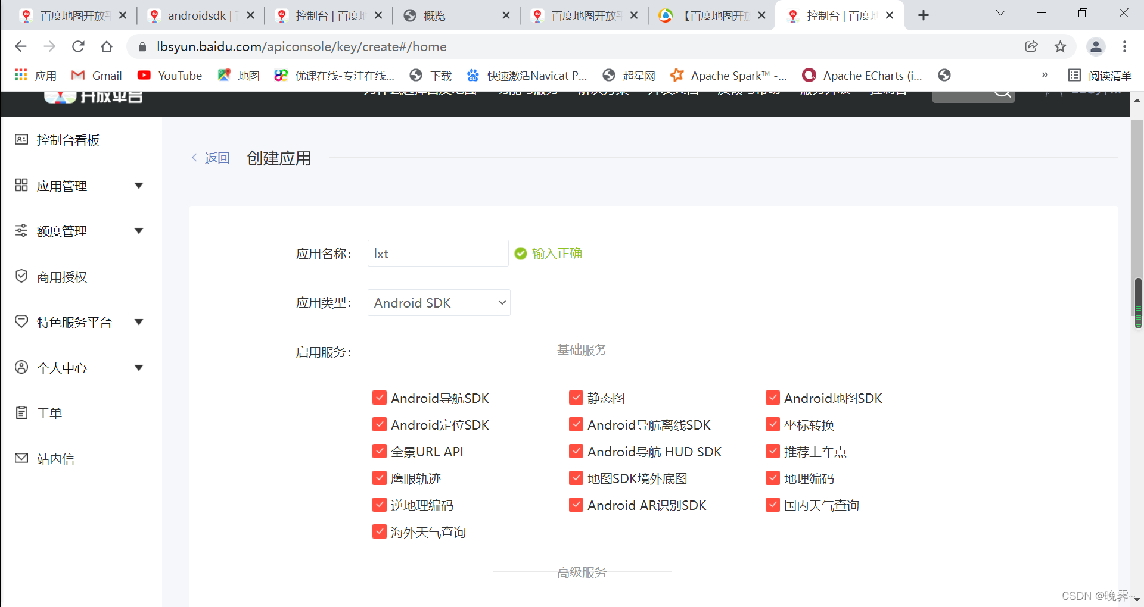Open the tab search dropdown arrow
The height and width of the screenshot is (607, 1144).
click(x=1000, y=13)
